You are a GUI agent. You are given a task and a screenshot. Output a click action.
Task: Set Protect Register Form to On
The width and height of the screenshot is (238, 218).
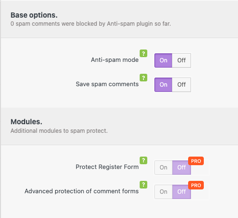(x=163, y=168)
